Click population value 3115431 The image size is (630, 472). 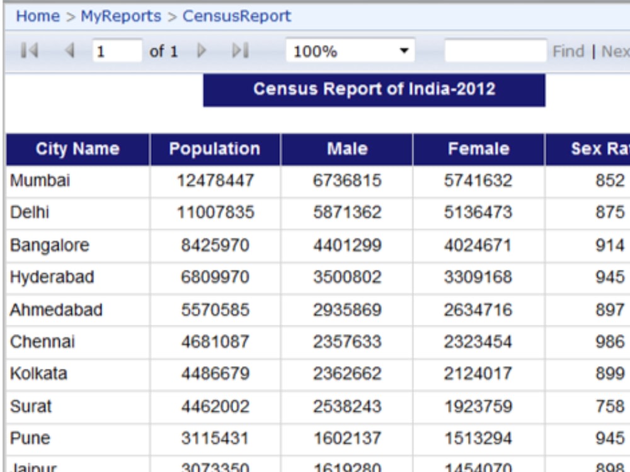(215, 438)
